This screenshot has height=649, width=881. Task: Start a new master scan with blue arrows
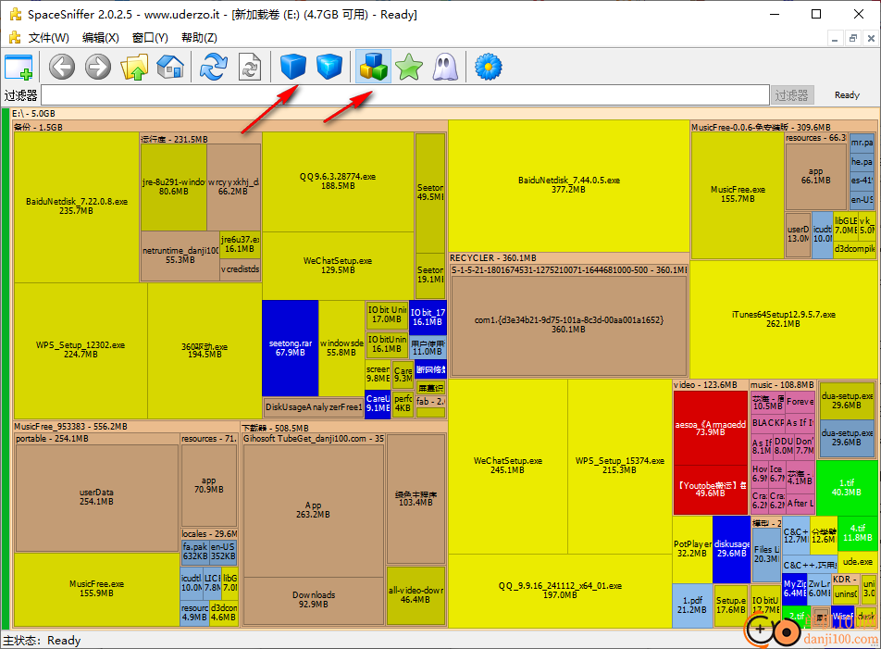click(214, 68)
